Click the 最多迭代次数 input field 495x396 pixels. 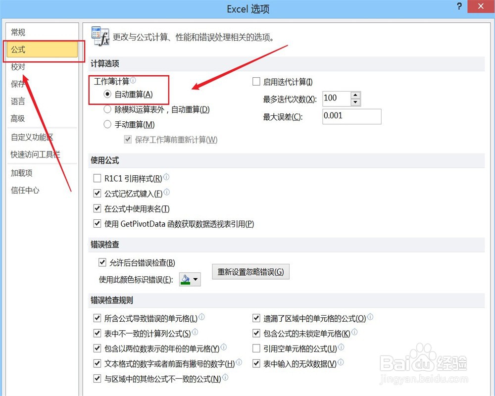[x=337, y=99]
